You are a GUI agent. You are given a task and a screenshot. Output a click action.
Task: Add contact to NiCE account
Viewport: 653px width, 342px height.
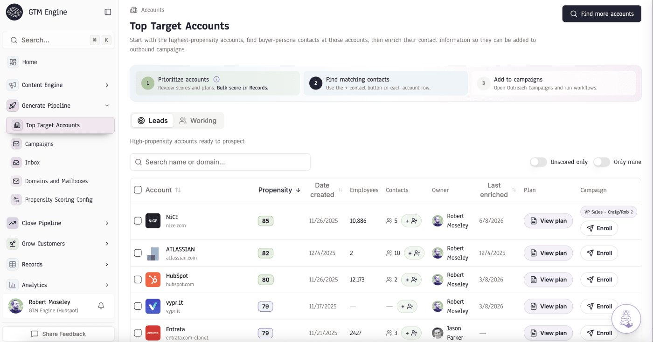click(411, 221)
